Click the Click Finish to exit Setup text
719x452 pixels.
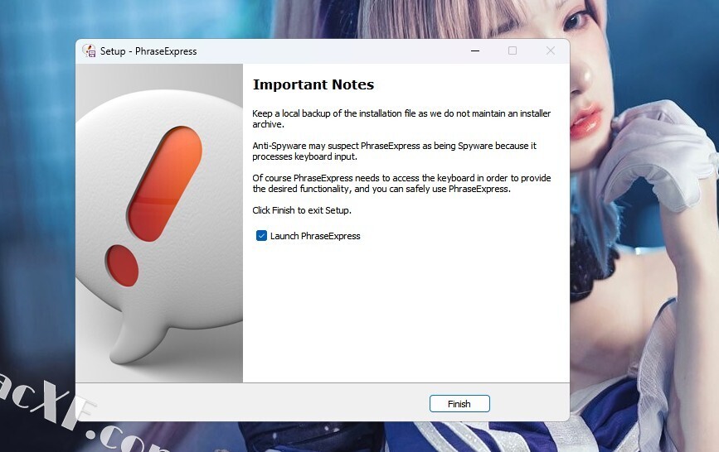coord(302,210)
